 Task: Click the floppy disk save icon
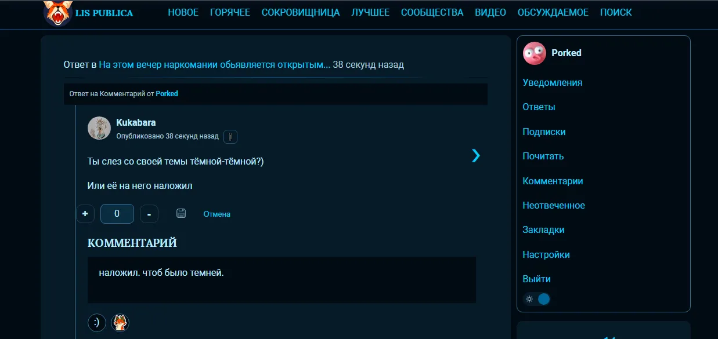(181, 213)
